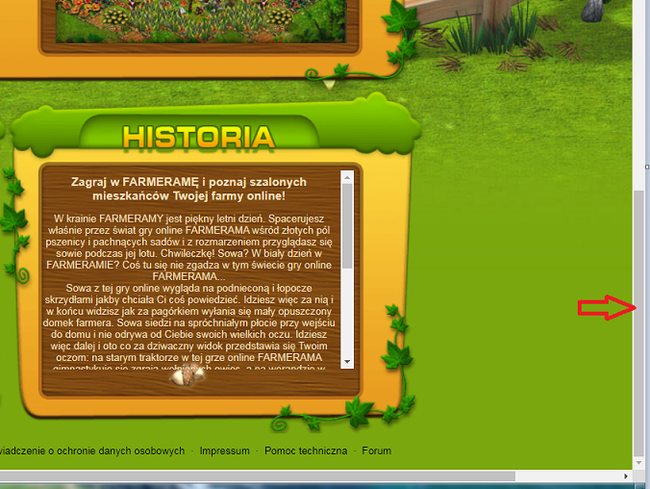Click the heading 'Zagraj w FARMERAMĘ i poznaj szalonych'

click(x=188, y=182)
